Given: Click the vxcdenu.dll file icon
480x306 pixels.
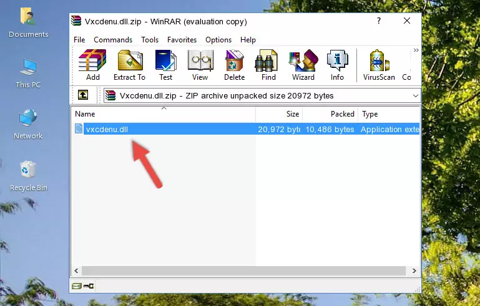Looking at the screenshot, I should (x=79, y=129).
